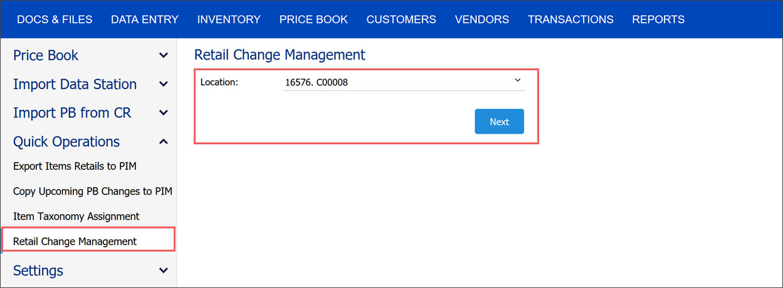Image resolution: width=783 pixels, height=288 pixels.
Task: Select Retail Change Management in sidebar
Action: click(88, 241)
